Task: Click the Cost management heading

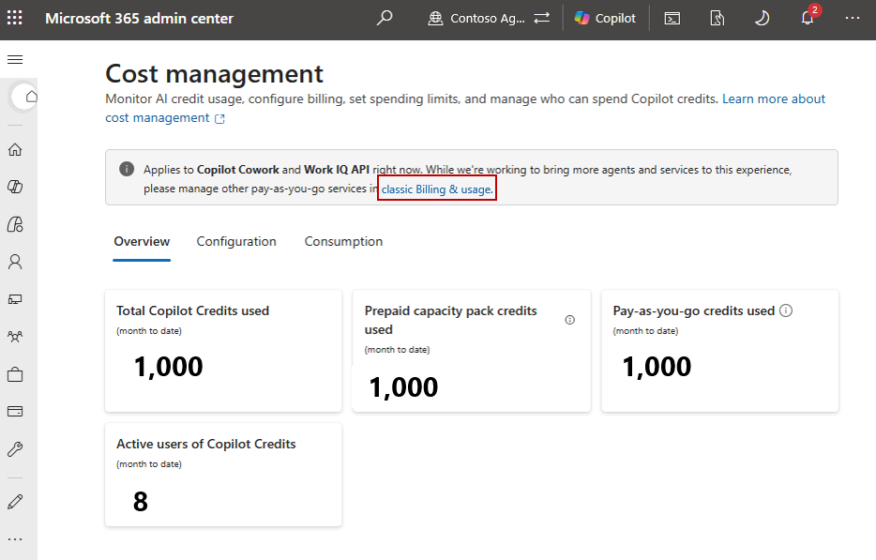Action: [x=214, y=74]
